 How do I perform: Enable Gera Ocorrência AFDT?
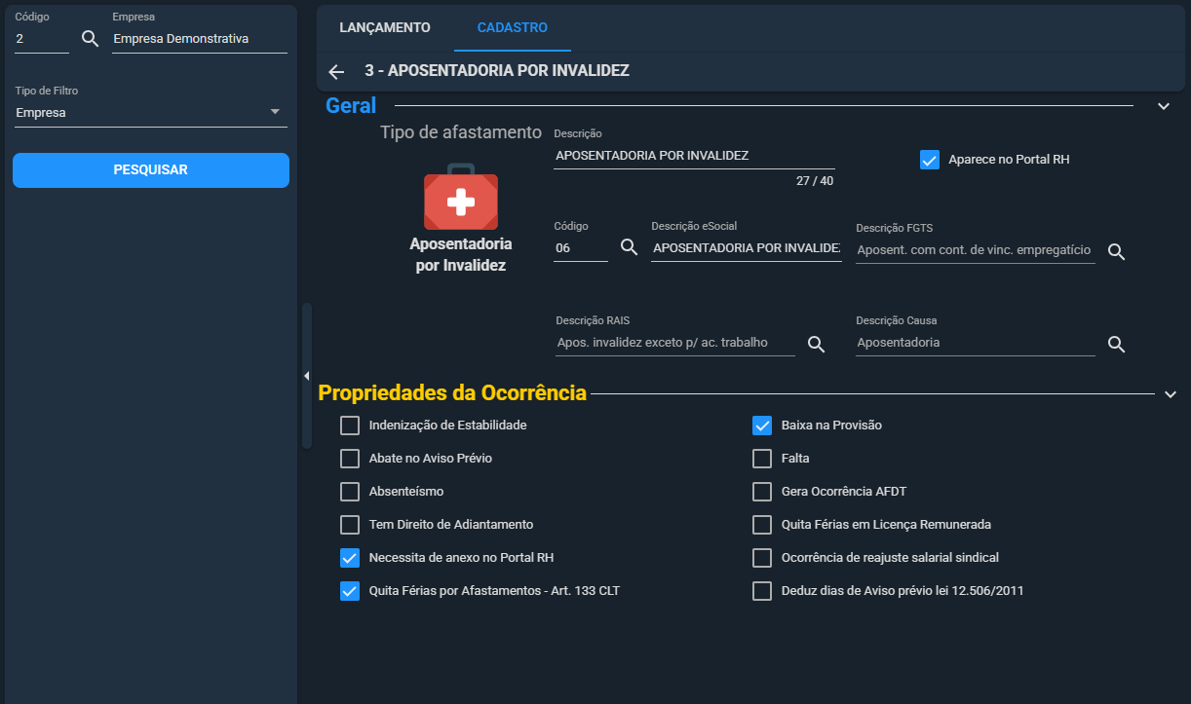point(762,492)
